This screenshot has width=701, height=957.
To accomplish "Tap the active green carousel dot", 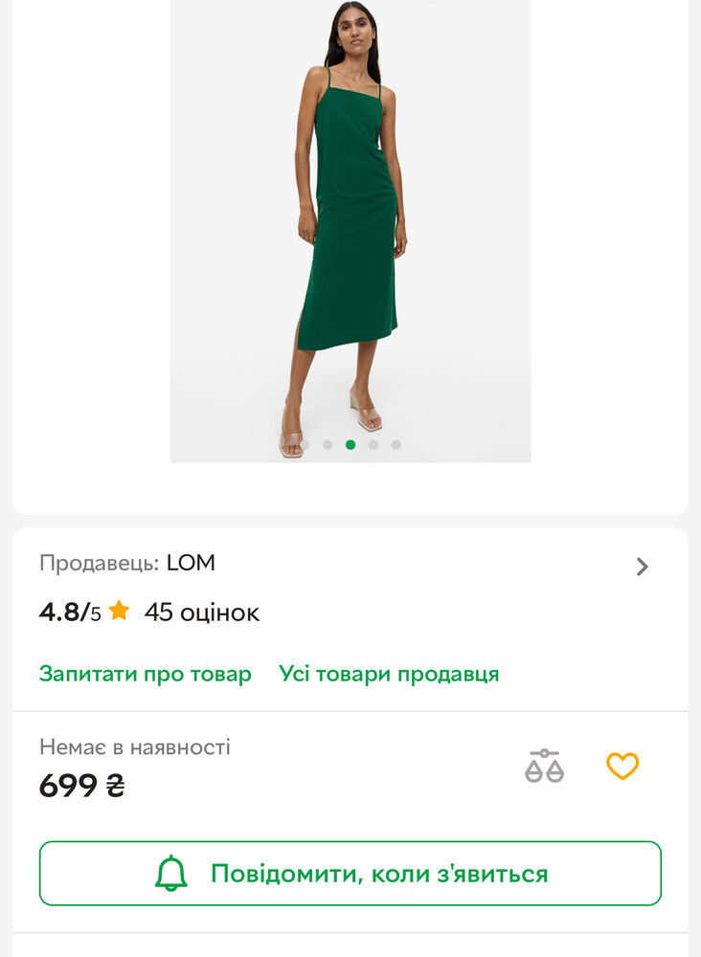I will (x=350, y=445).
